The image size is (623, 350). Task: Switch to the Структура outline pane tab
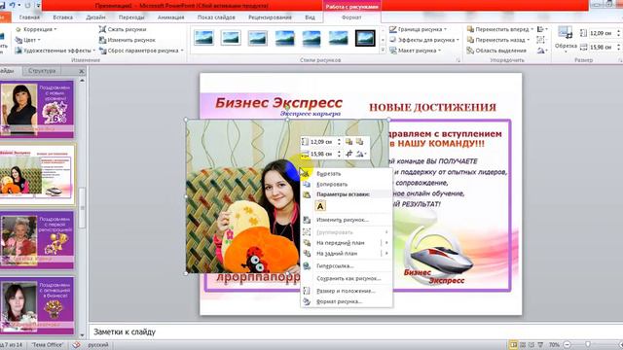[x=42, y=71]
